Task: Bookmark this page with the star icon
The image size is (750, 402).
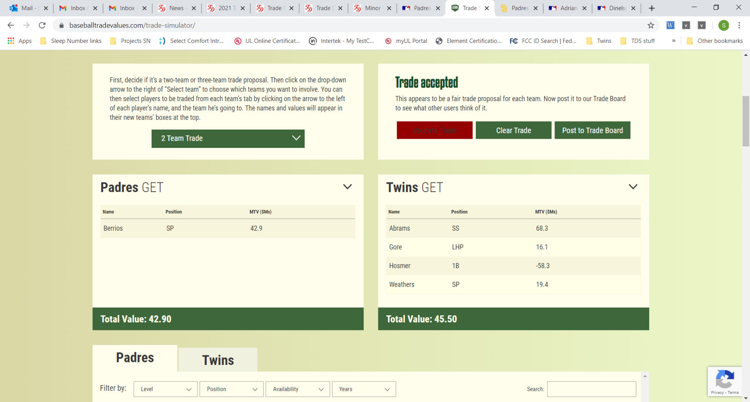Action: click(x=650, y=25)
